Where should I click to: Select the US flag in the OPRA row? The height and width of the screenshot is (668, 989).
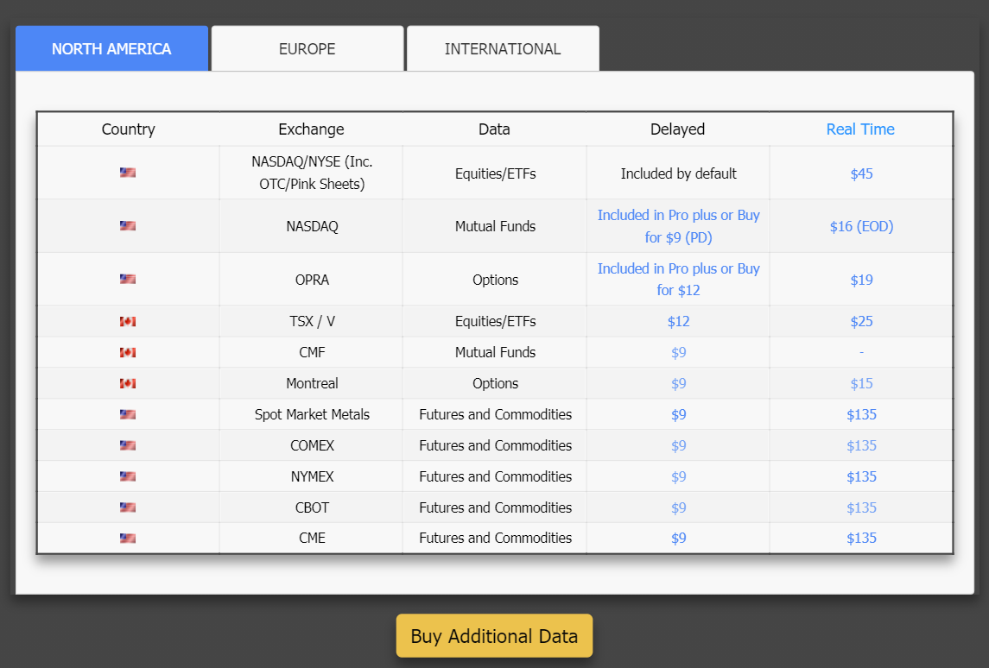128,279
